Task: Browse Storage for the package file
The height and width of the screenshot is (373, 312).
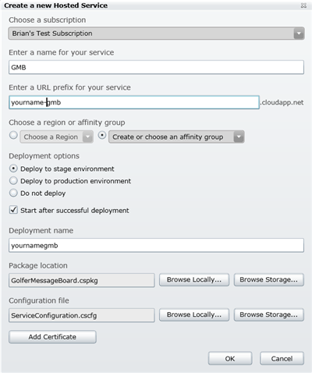Action: click(269, 279)
